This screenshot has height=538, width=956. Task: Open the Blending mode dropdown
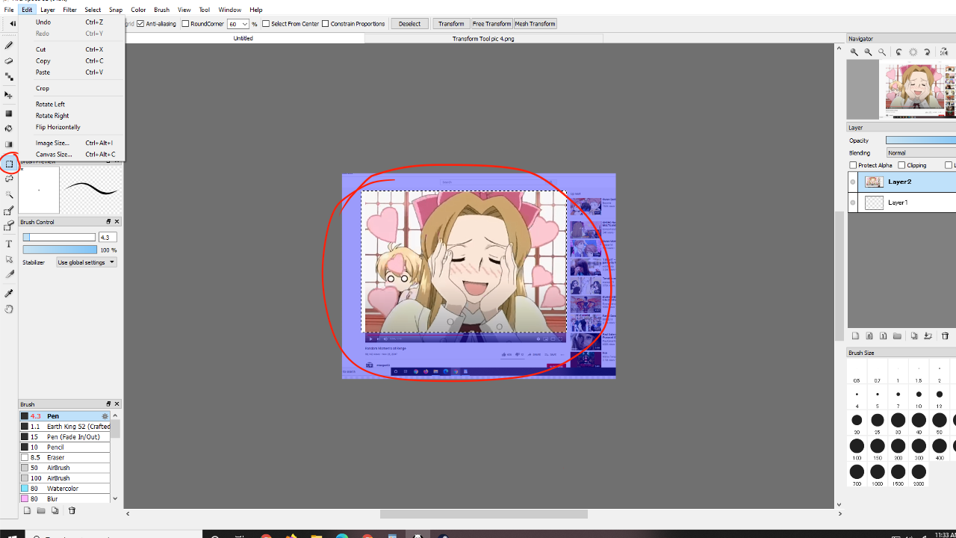(x=921, y=153)
